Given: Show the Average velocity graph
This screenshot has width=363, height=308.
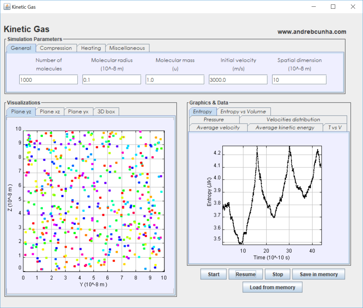Looking at the screenshot, I should (x=218, y=128).
